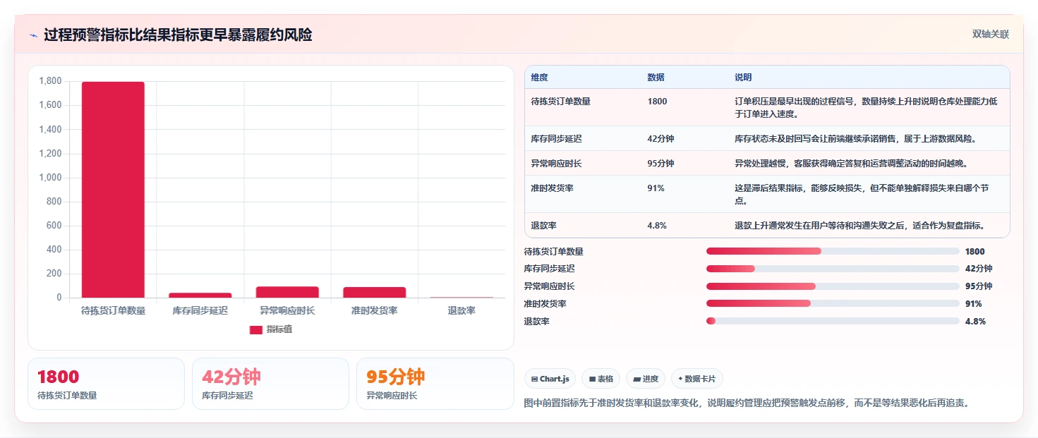The width and height of the screenshot is (1038, 438).
Task: Click the 退款率 cell in the table
Action: pyautogui.click(x=543, y=226)
